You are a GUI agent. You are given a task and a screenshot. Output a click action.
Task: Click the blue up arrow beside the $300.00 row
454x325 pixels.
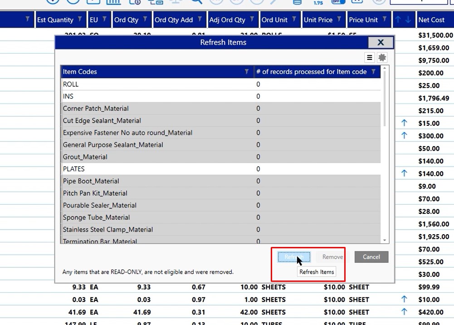pyautogui.click(x=404, y=136)
